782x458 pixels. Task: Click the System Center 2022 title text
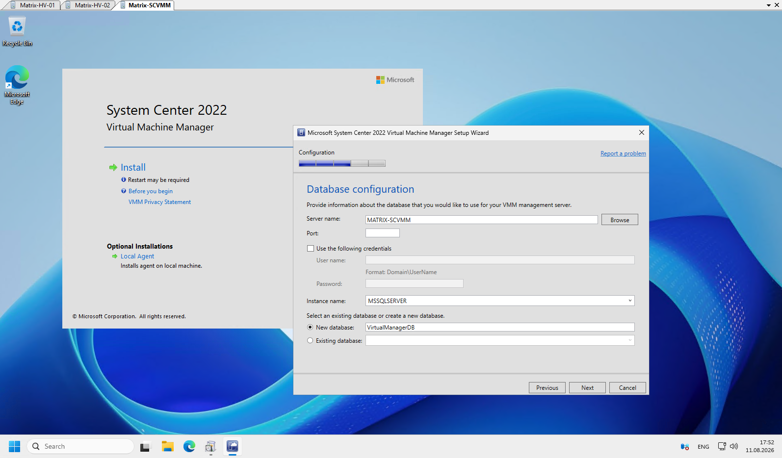[x=166, y=110]
